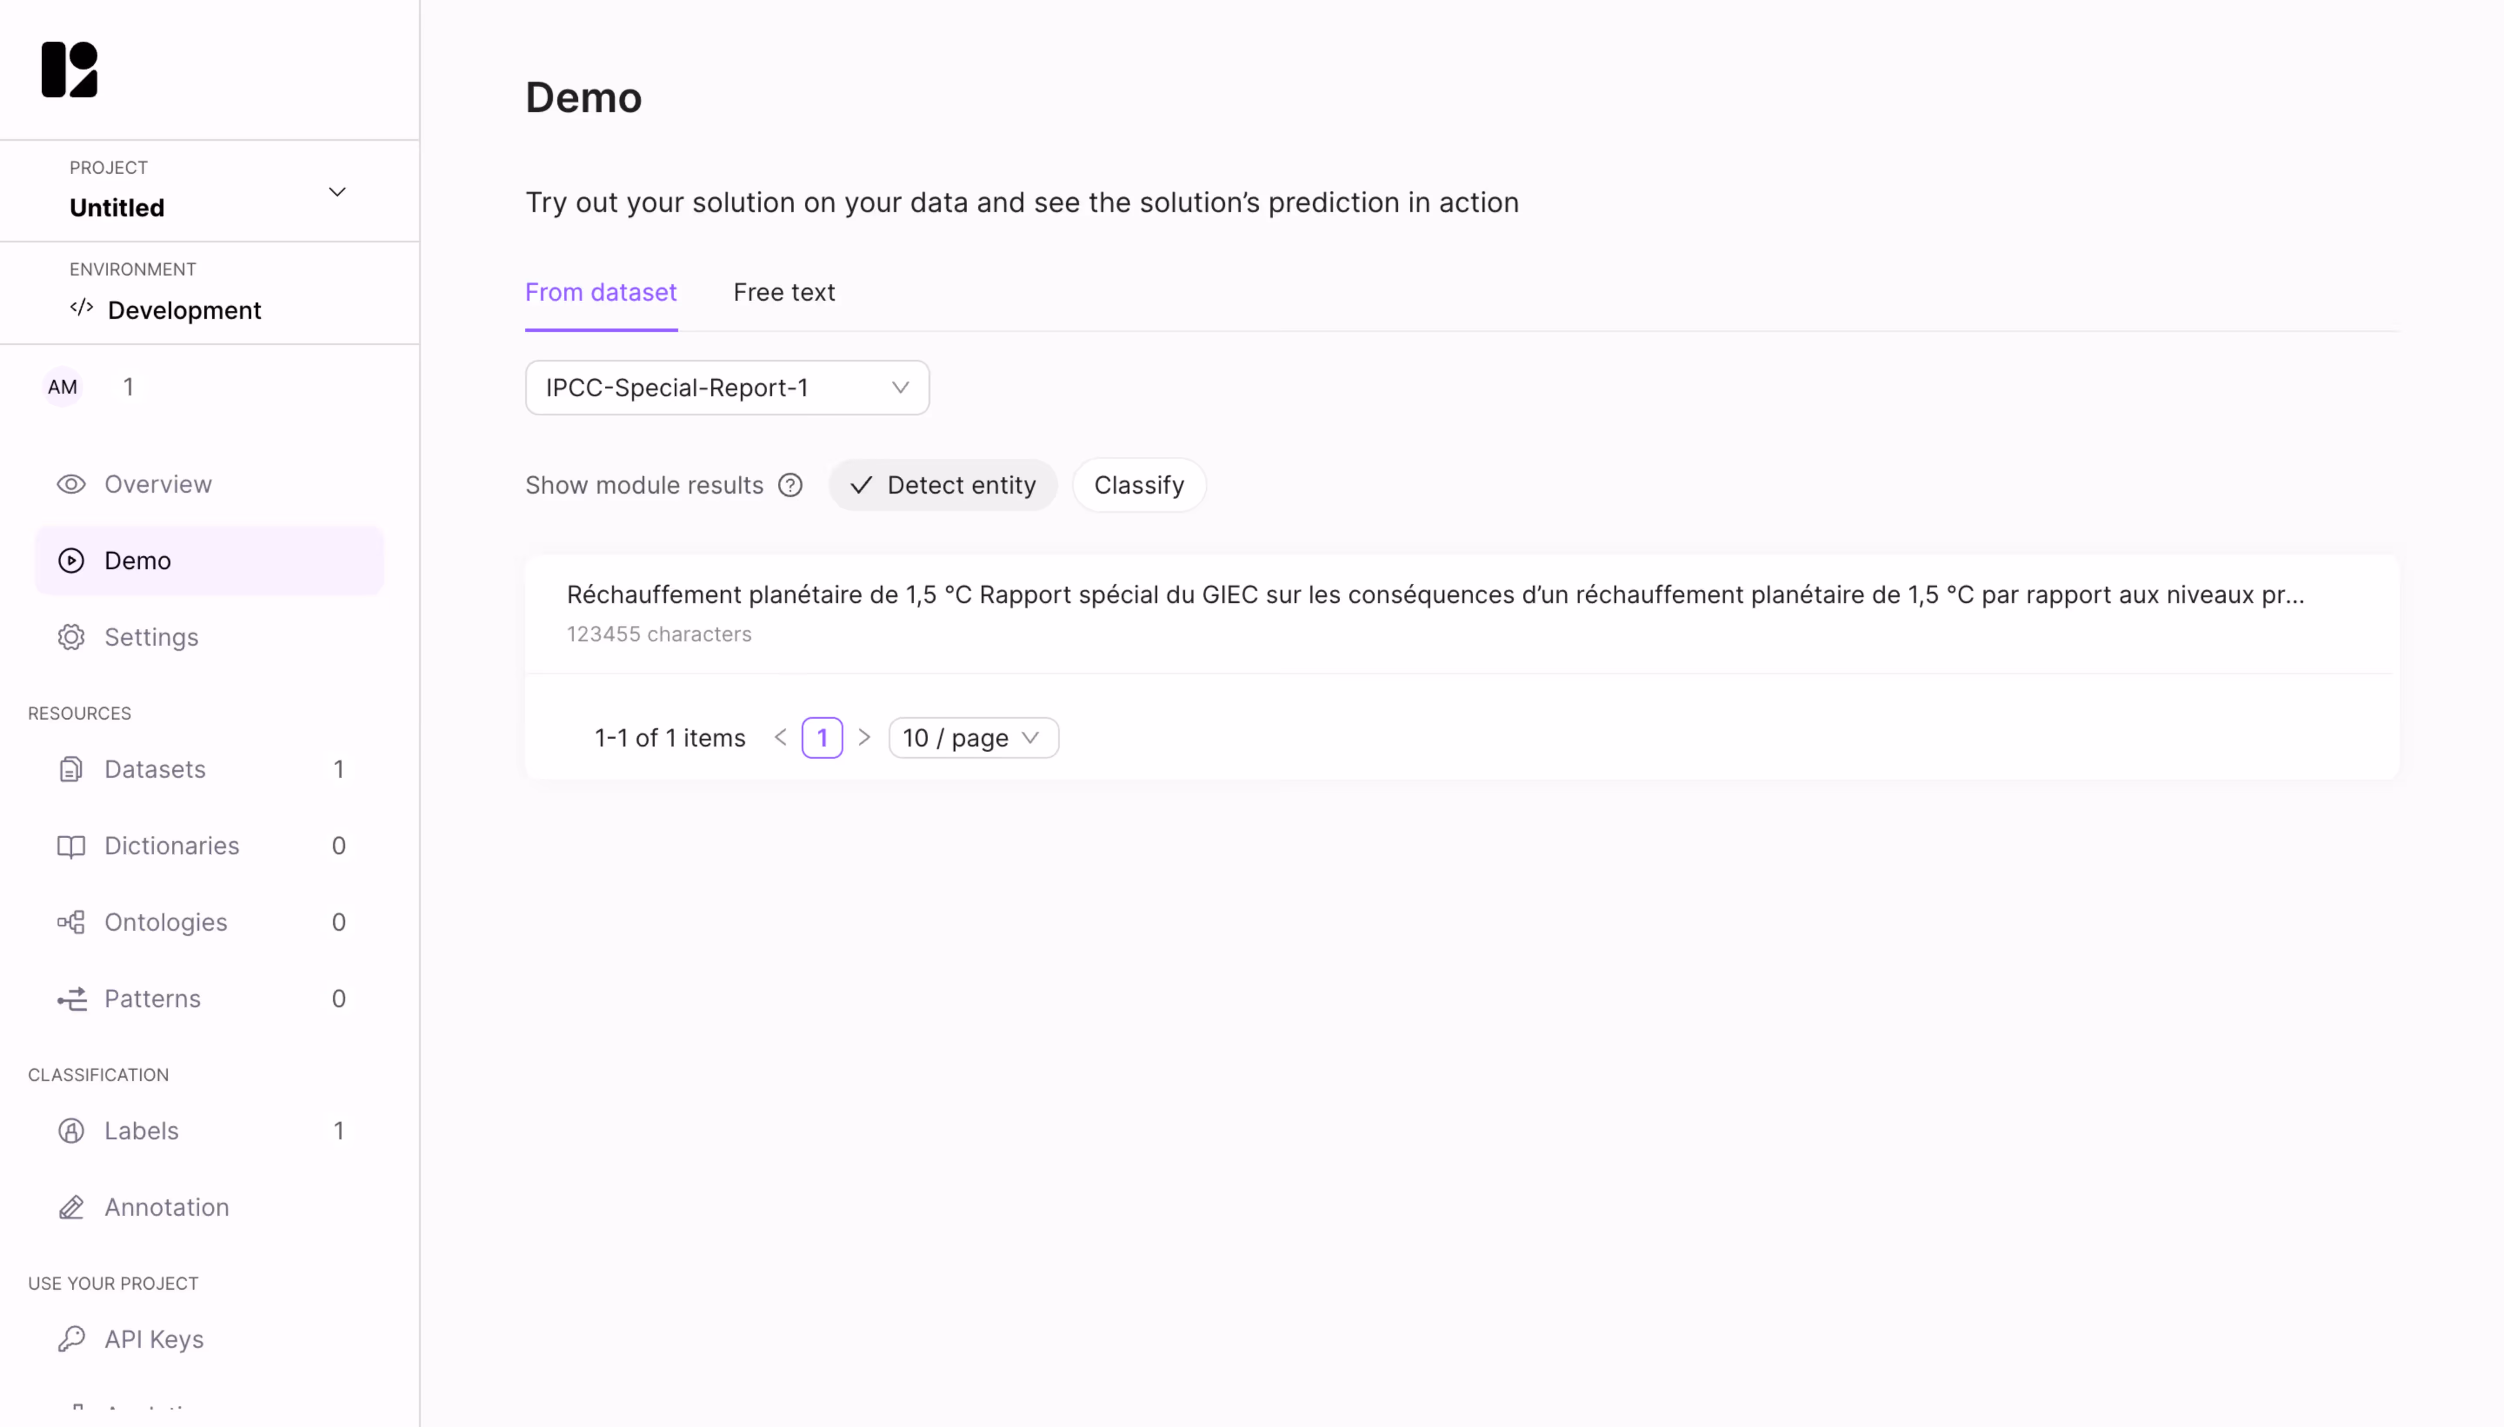Open Annotation using the pencil icon

70,1207
